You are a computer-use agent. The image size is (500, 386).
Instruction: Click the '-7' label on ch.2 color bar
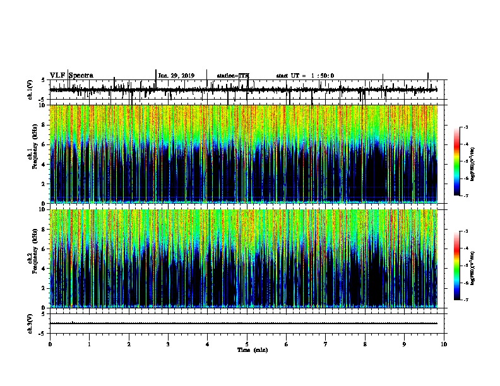466,300
